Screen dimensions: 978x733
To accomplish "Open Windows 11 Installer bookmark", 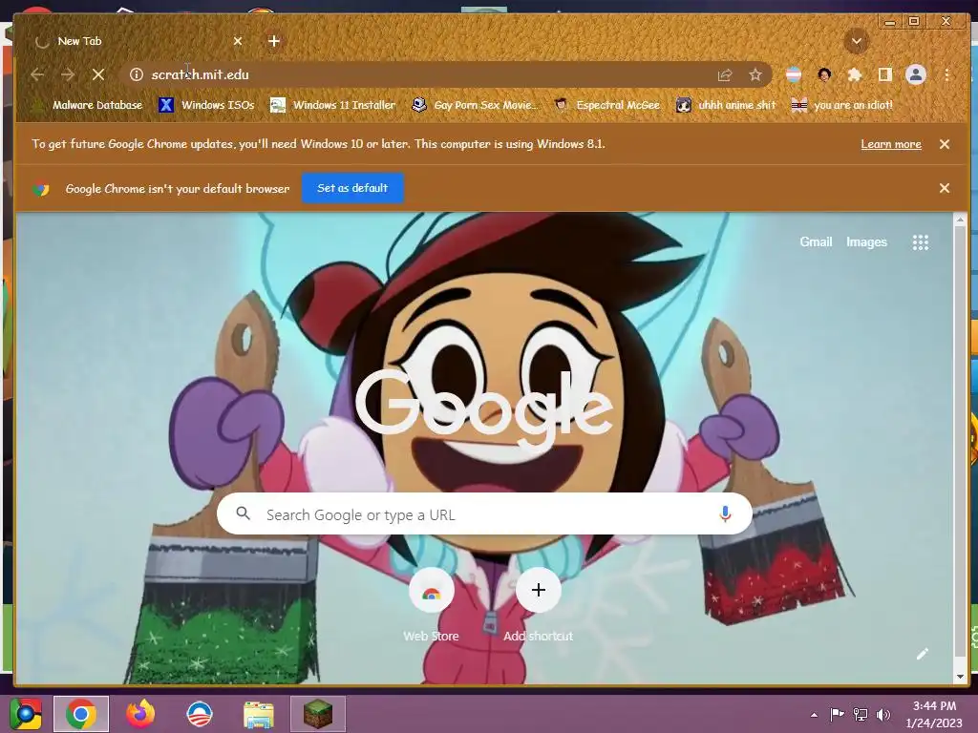I will pyautogui.click(x=333, y=105).
